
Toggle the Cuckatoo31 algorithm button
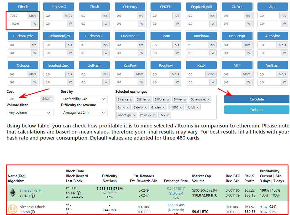tap(94, 36)
